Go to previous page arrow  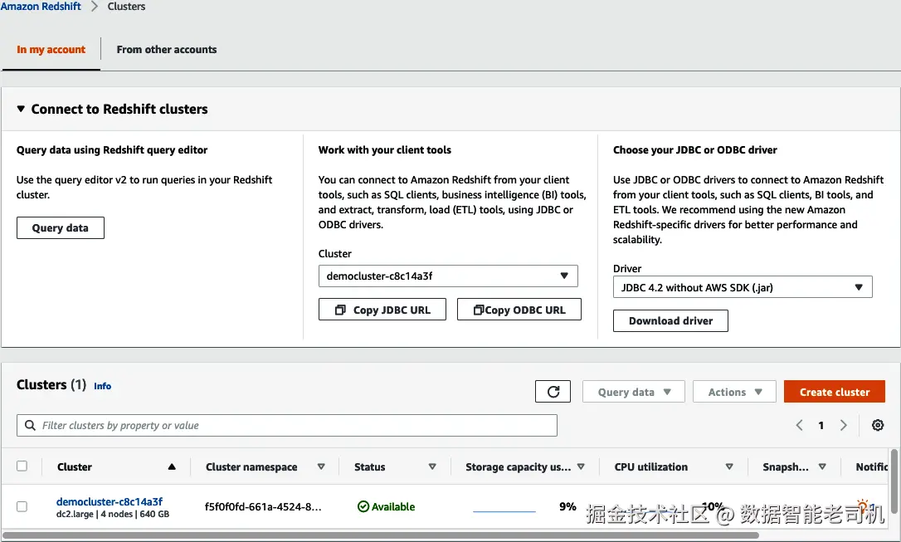pos(800,426)
